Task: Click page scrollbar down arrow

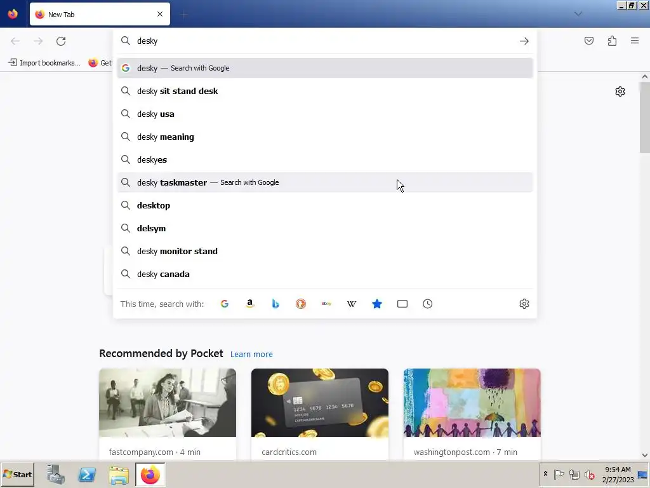Action: point(645,455)
